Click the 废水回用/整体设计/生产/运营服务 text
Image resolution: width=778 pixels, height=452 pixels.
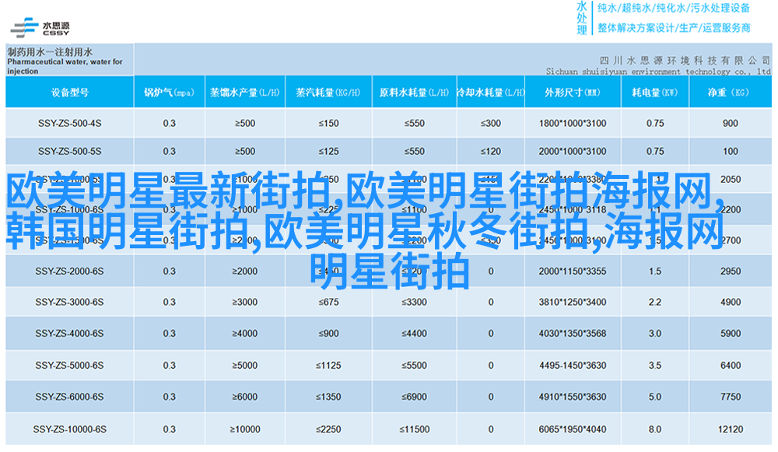click(x=673, y=28)
